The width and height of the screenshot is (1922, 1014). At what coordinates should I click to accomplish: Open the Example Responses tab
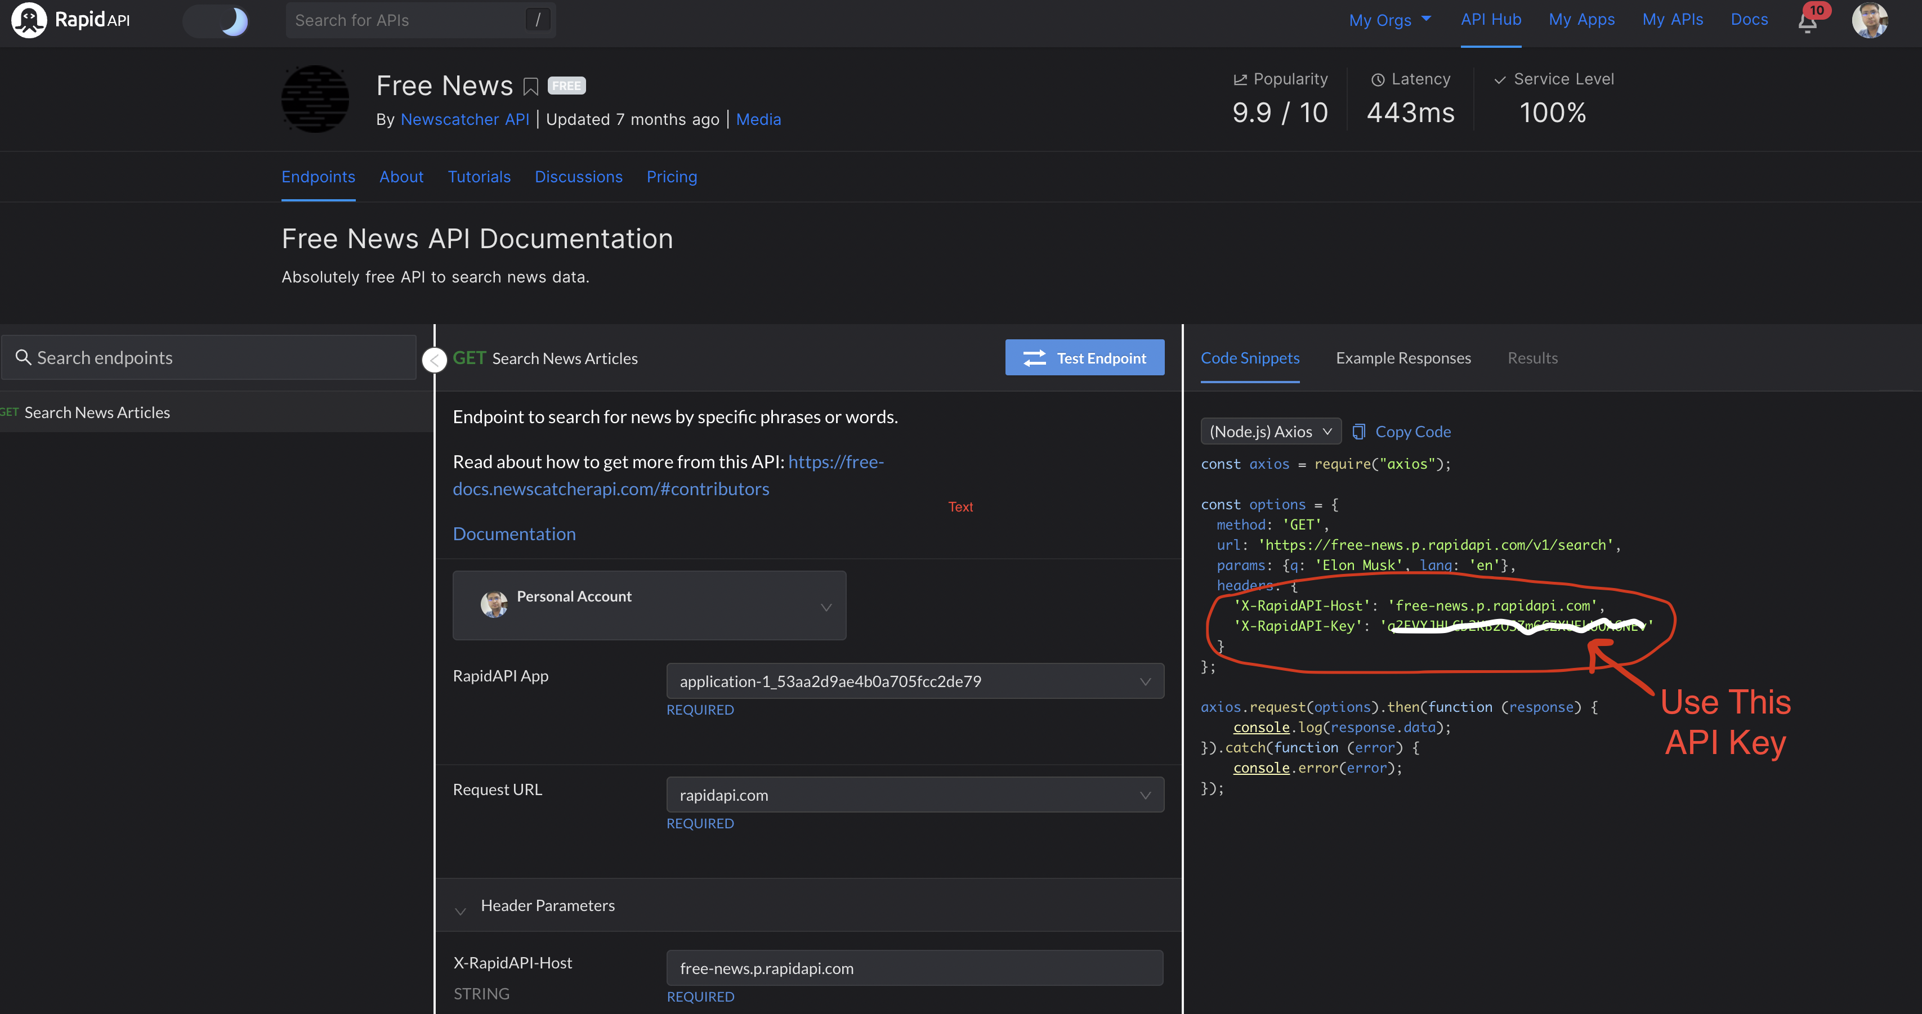[x=1403, y=358]
